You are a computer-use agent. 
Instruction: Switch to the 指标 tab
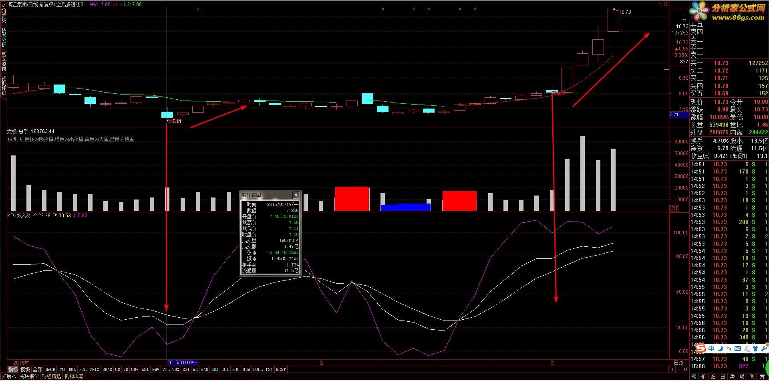click(13, 369)
